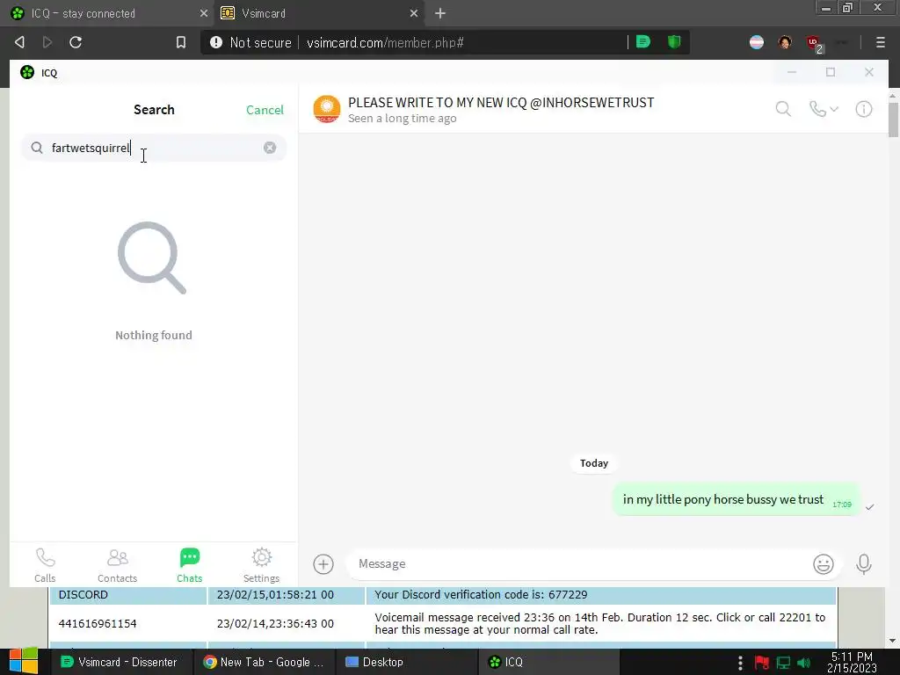Close the ICQ – stay connected browser tab
Screen dimensions: 900x675
pyautogui.click(x=204, y=13)
